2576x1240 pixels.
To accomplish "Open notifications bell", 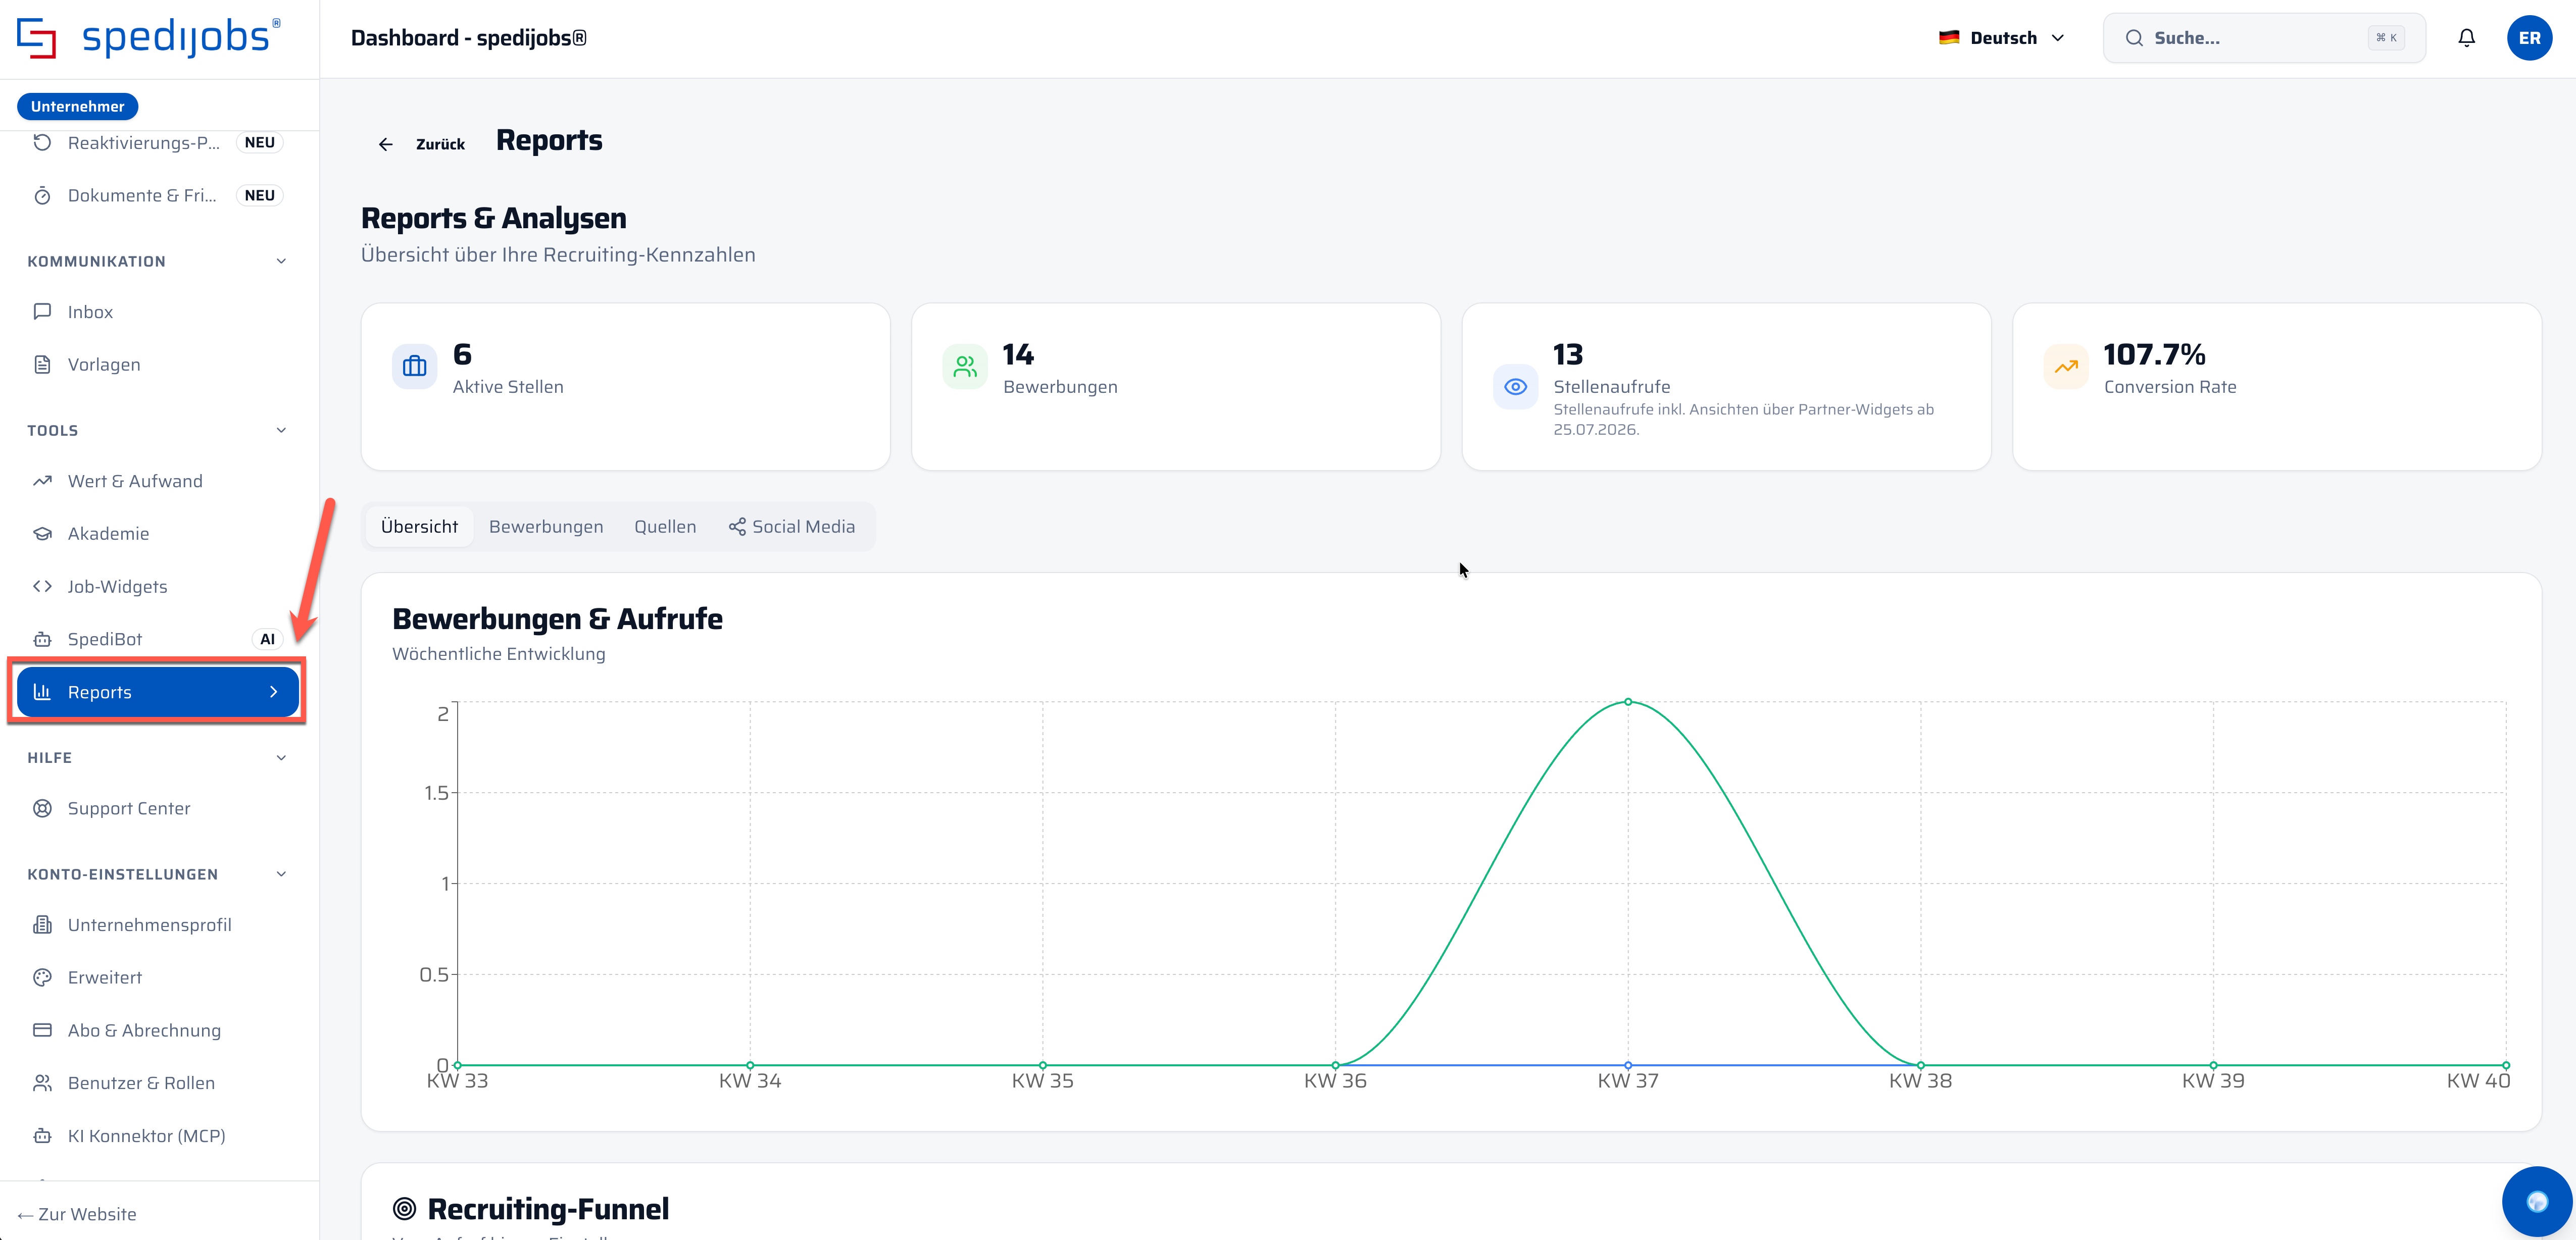I will pyautogui.click(x=2466, y=38).
